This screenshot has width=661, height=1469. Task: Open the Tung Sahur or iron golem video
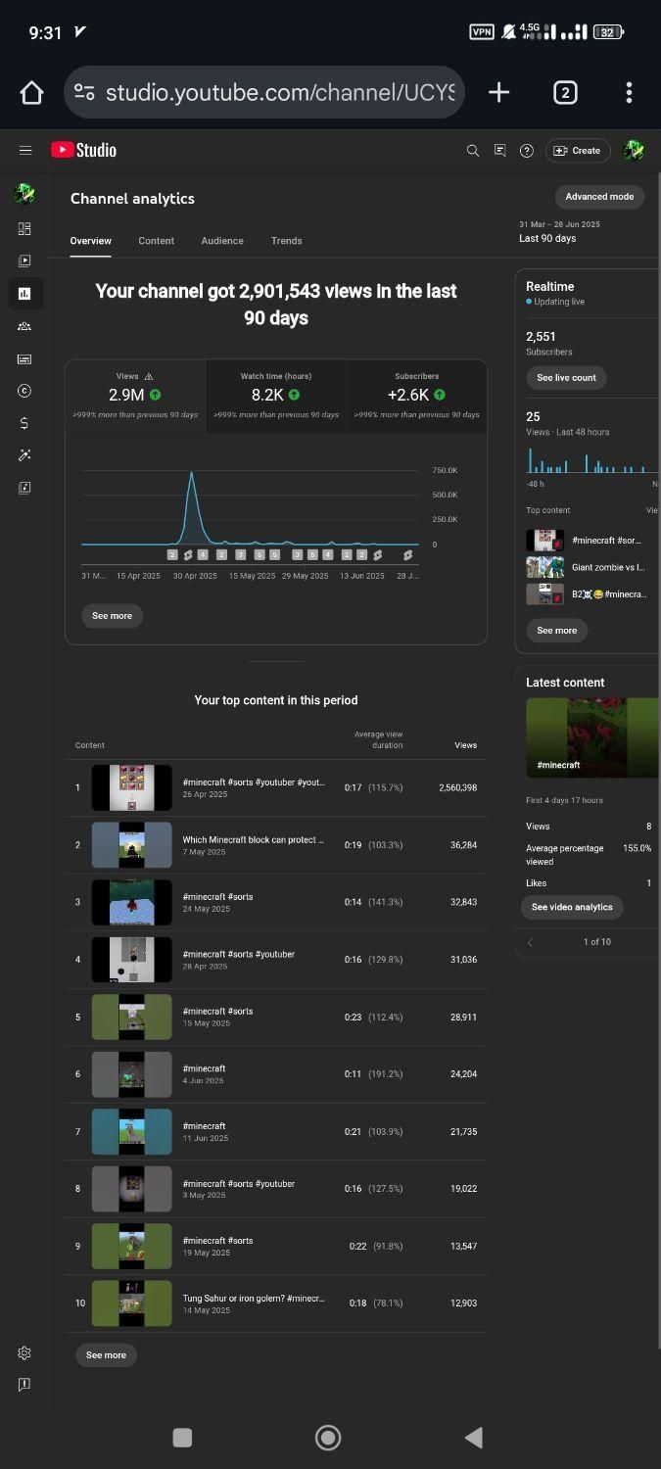pos(253,1299)
